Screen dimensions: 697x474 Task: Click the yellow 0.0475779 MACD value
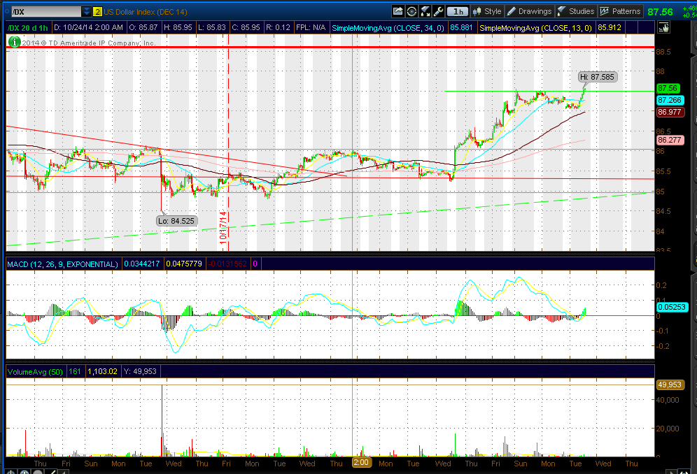coord(184,264)
